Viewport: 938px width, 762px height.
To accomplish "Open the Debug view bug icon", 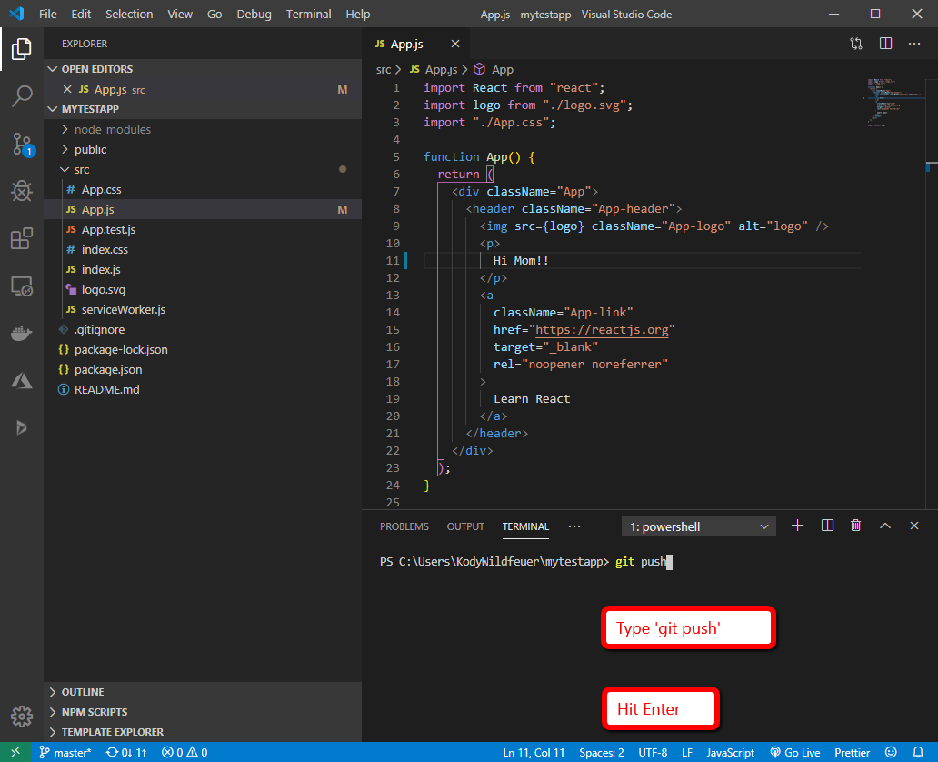I will (22, 191).
